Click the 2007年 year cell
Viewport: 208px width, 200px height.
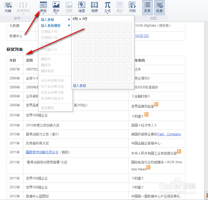tap(15, 69)
